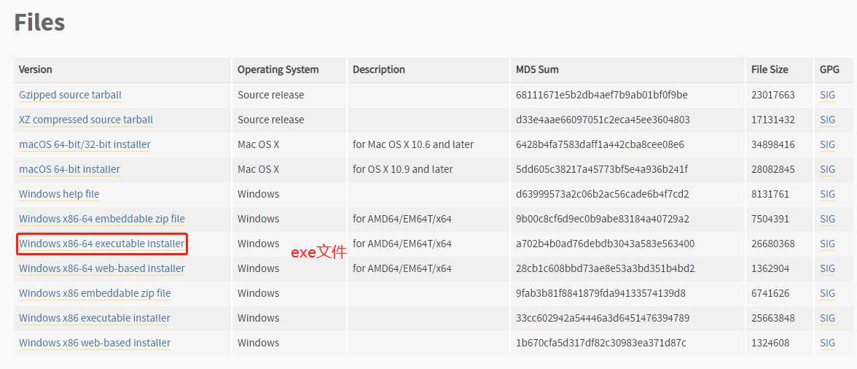857x369 pixels.
Task: Select Windows x86 web-based installer link
Action: coord(95,343)
